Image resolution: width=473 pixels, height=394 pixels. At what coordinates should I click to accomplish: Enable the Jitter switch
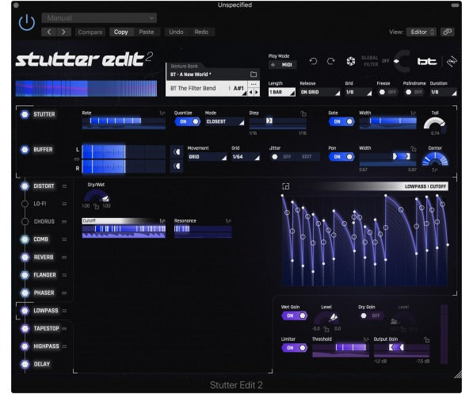tap(280, 157)
